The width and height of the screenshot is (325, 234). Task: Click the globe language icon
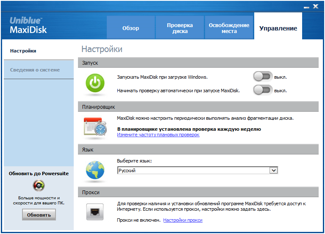pyautogui.click(x=95, y=170)
